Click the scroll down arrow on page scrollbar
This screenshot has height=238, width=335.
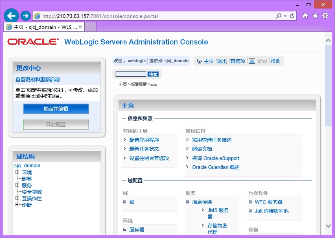[328, 226]
